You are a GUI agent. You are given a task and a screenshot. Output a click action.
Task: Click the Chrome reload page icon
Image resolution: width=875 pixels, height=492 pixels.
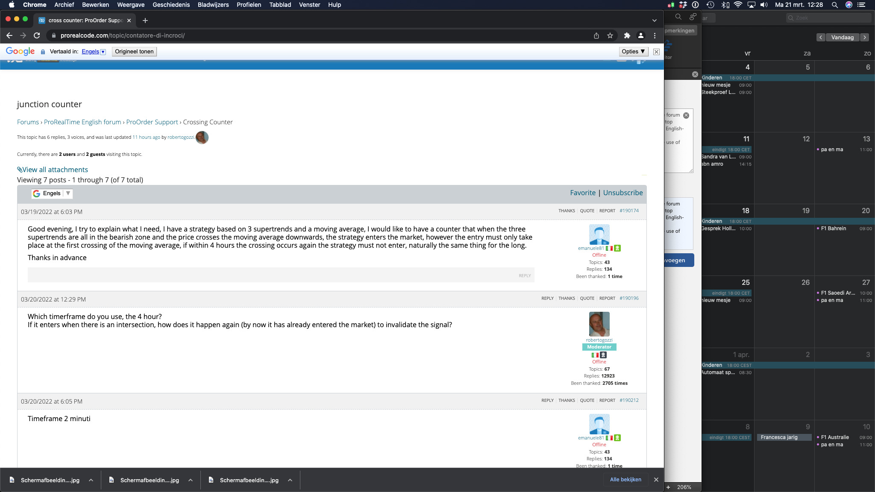click(x=37, y=35)
